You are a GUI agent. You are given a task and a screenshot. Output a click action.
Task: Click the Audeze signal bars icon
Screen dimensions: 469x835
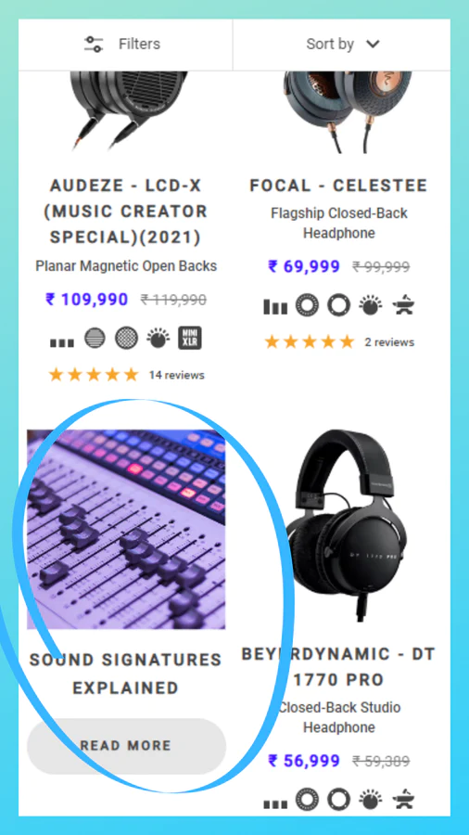tap(62, 342)
